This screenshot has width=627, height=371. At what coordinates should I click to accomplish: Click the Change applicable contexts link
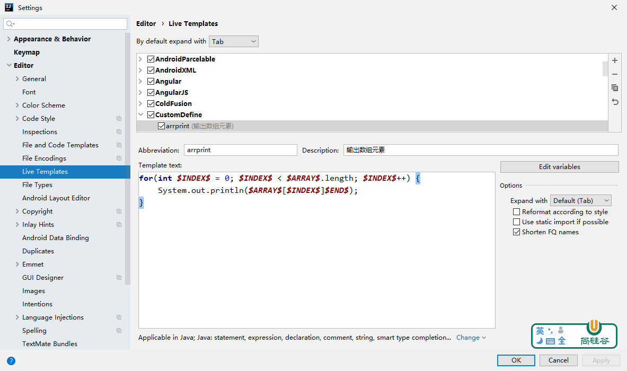tap(468, 338)
